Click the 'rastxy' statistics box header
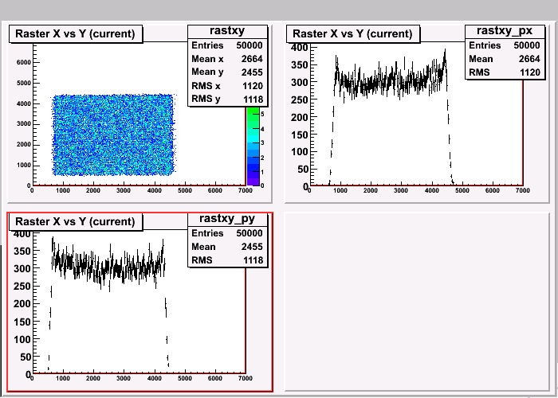Viewport: 558px width, 398px height. (x=227, y=31)
